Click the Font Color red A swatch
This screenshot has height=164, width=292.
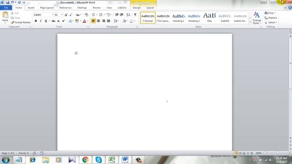84,21
